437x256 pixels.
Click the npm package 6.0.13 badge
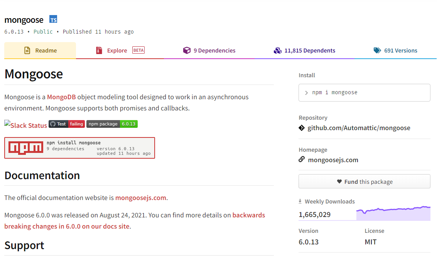click(x=112, y=124)
